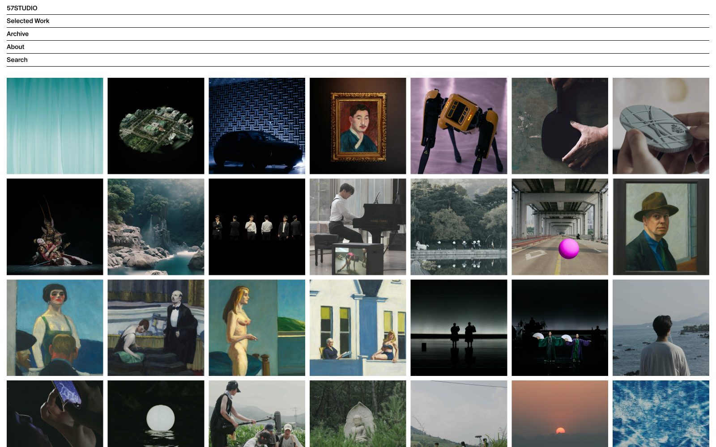The height and width of the screenshot is (447, 716).
Task: Open the dark car silhouette thumbnail
Action: coord(256,126)
